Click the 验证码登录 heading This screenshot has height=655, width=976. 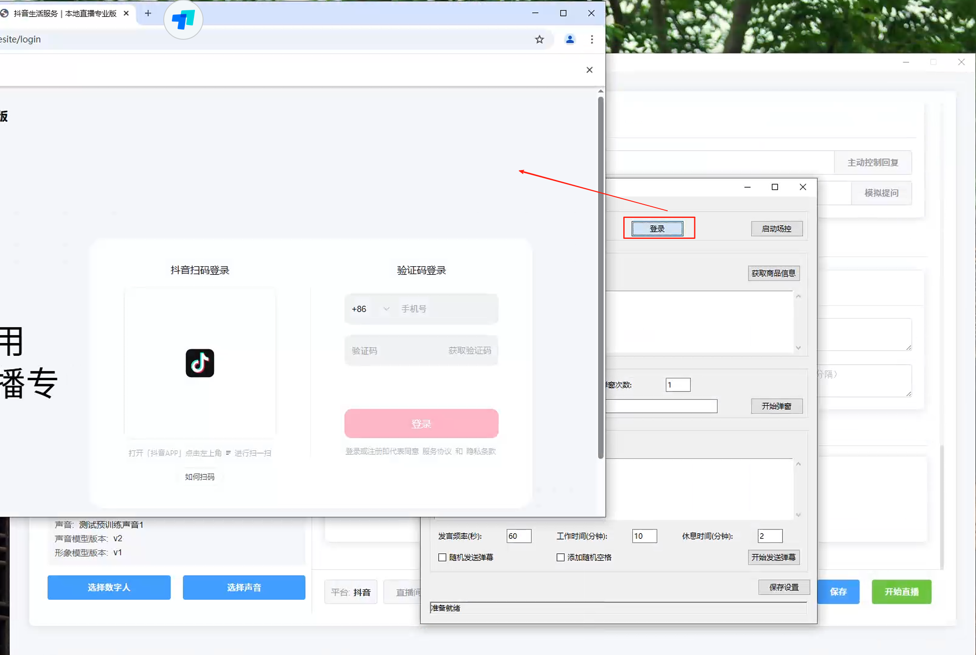coord(421,270)
